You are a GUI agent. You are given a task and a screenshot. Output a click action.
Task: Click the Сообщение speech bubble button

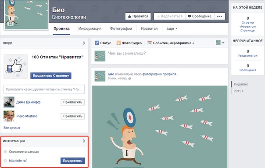[200, 16]
